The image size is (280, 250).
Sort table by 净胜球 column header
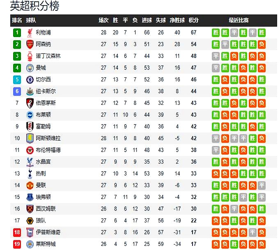177,20
